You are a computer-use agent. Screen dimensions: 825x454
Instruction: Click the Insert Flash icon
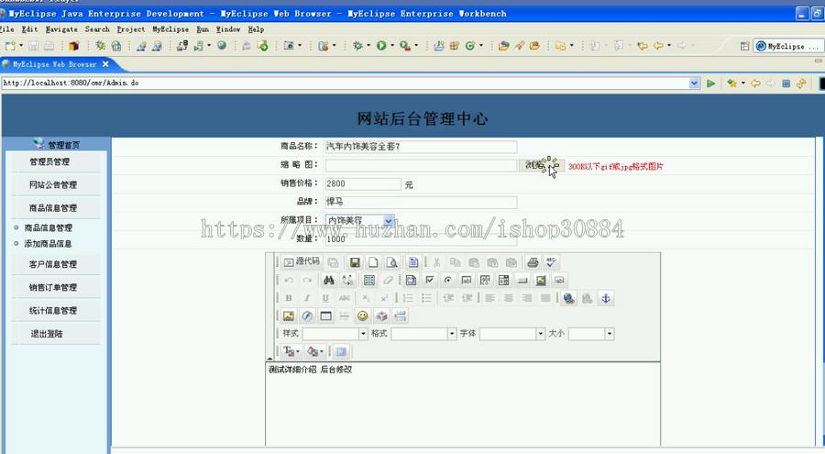coord(307,316)
